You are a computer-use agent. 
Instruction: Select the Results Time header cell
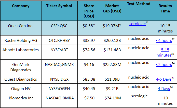pyautogui.click(x=166, y=11)
